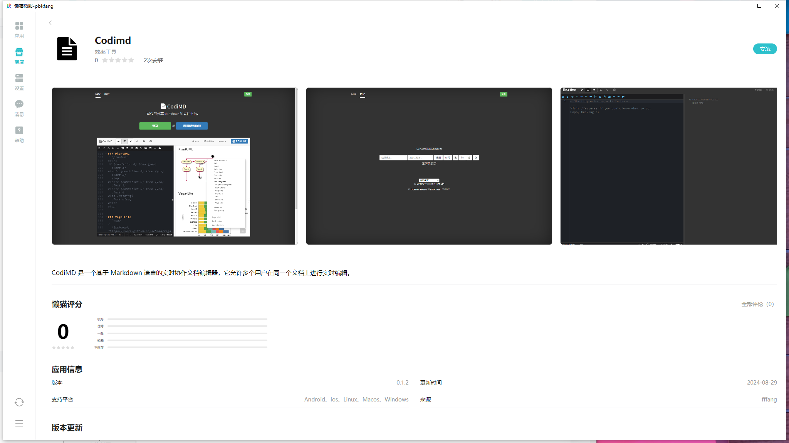The width and height of the screenshot is (789, 443).
Task: Click the 效率工具 category label
Action: click(106, 52)
